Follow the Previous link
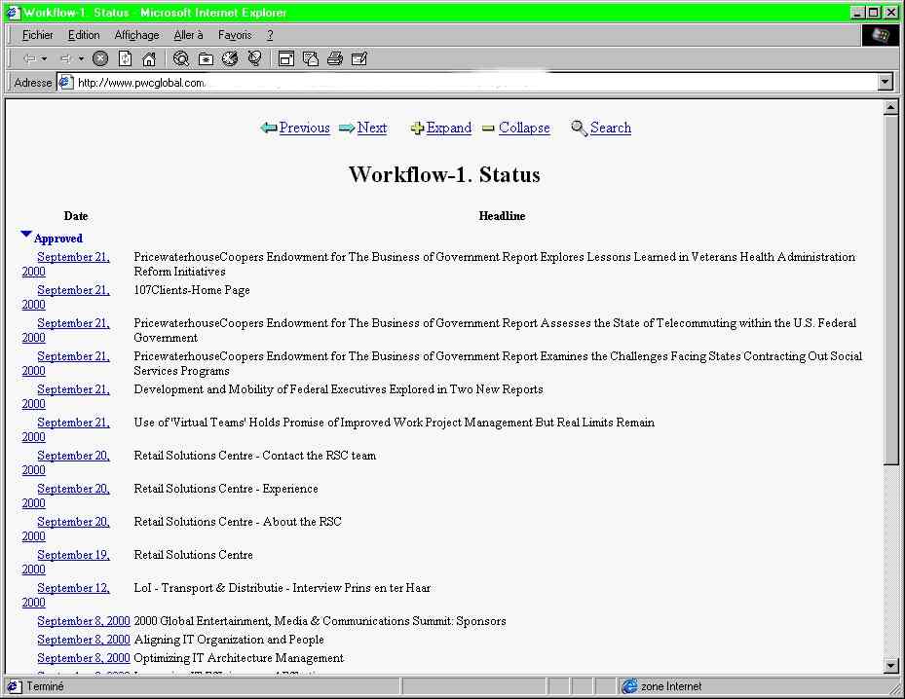 coord(304,128)
